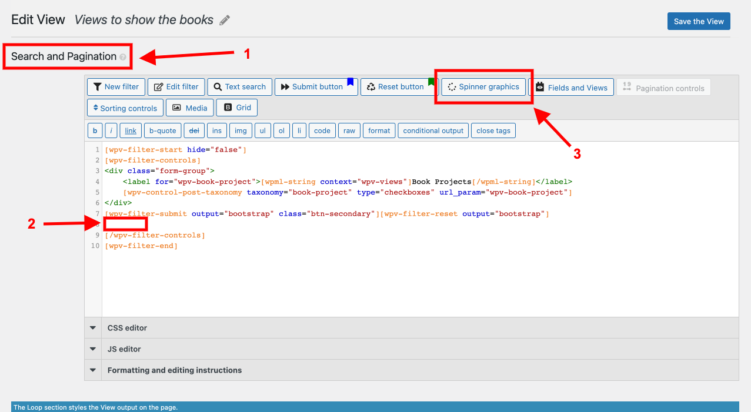
Task: Insert del tag
Action: click(194, 130)
